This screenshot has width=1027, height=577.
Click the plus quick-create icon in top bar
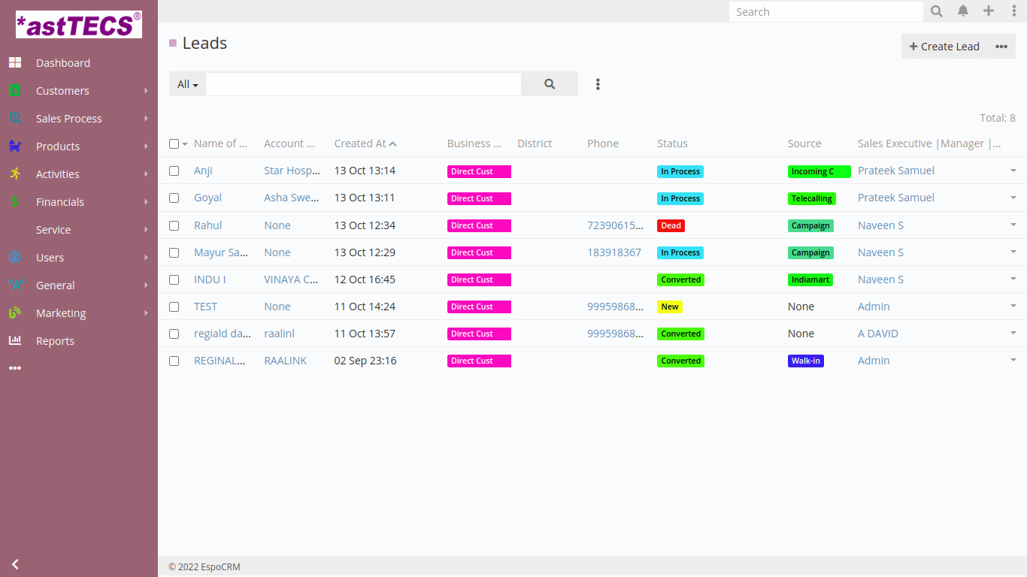coord(989,11)
